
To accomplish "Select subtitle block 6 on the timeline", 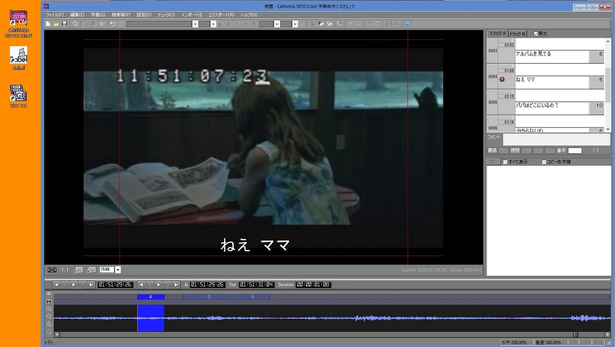I will click(x=253, y=297).
